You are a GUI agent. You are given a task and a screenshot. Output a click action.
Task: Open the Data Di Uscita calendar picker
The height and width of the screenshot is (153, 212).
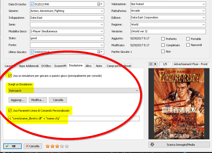[x=100, y=4]
